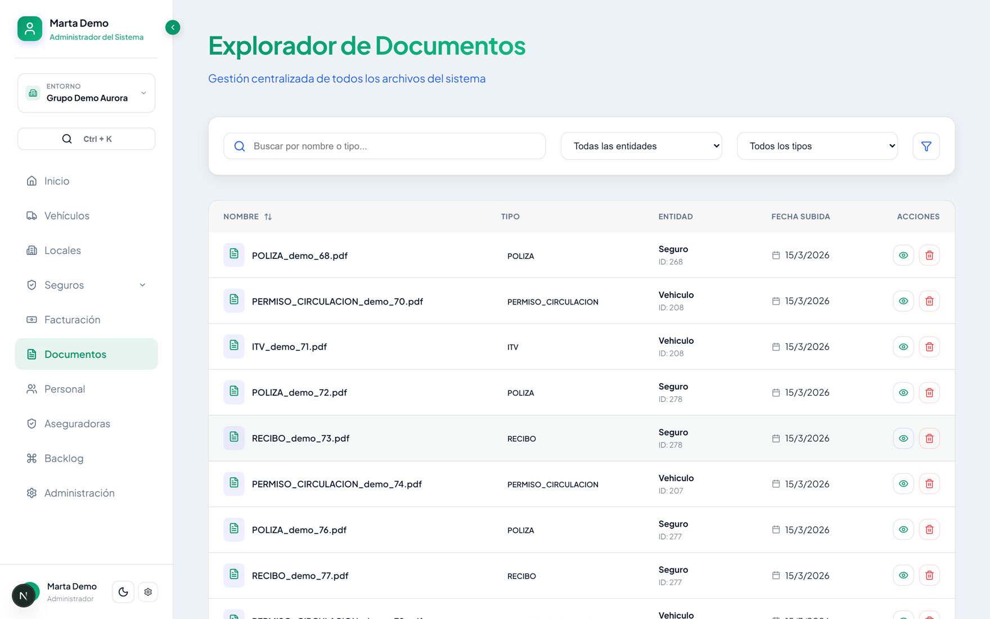Expand the Seguros submenu chevron
This screenshot has width=990, height=619.
[142, 285]
